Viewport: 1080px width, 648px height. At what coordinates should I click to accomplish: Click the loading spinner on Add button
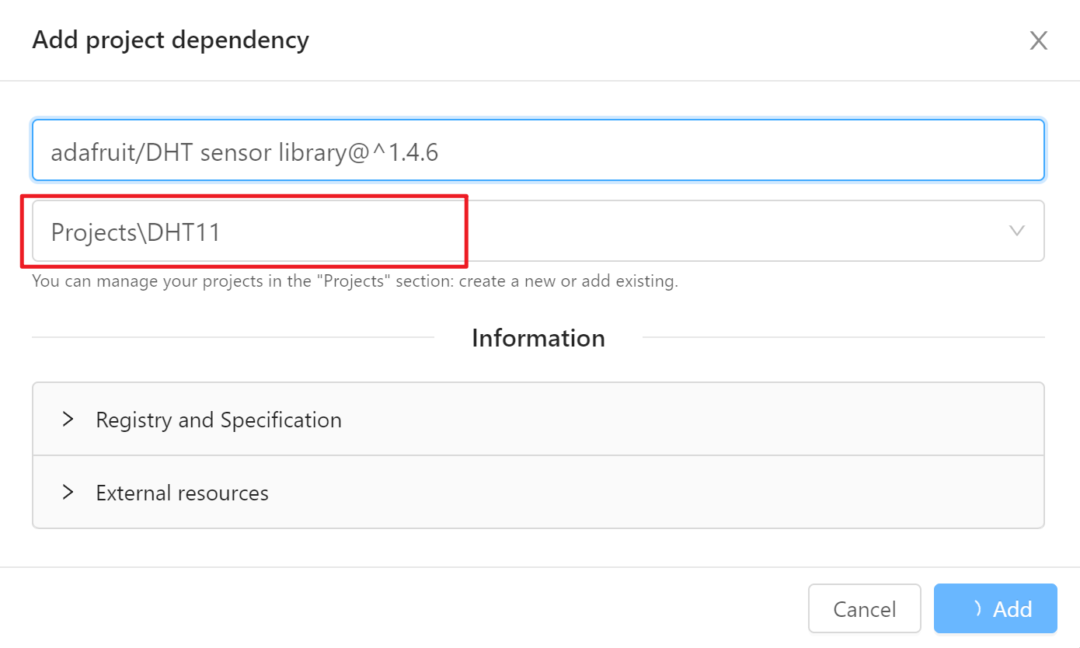tap(977, 608)
